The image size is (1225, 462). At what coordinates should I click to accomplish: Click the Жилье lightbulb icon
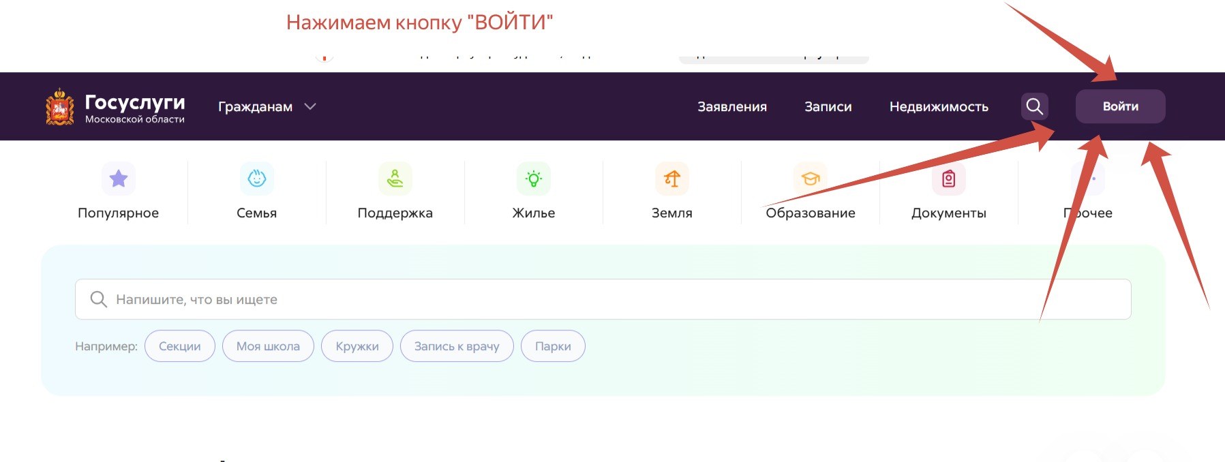[534, 179]
